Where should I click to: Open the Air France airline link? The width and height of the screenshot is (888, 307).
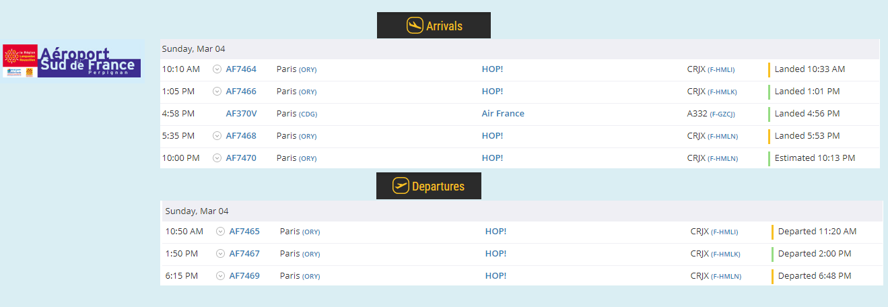click(x=503, y=114)
